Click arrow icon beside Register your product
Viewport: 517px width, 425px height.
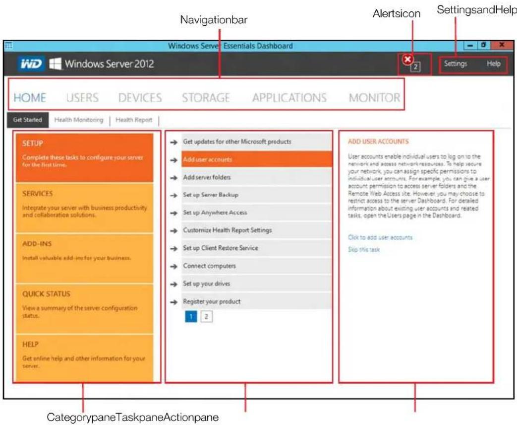coord(174,302)
